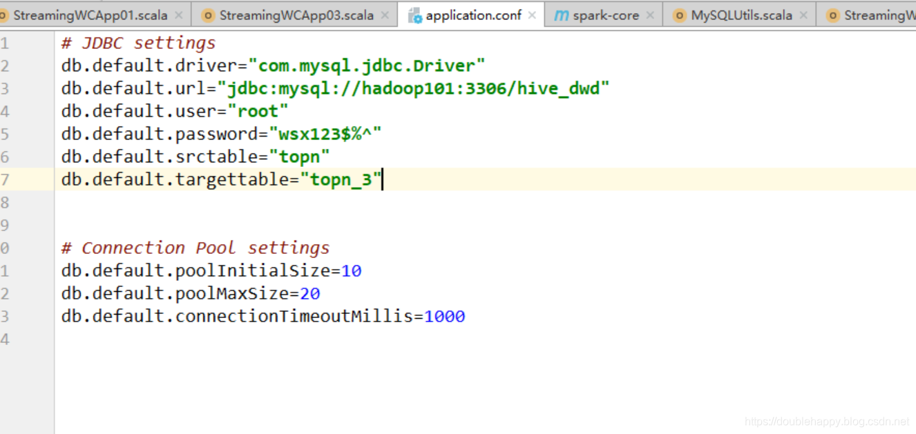Click the jdbc:mysql://hadoop101:3306/hive_dwd URL string
The image size is (916, 434).
(413, 89)
